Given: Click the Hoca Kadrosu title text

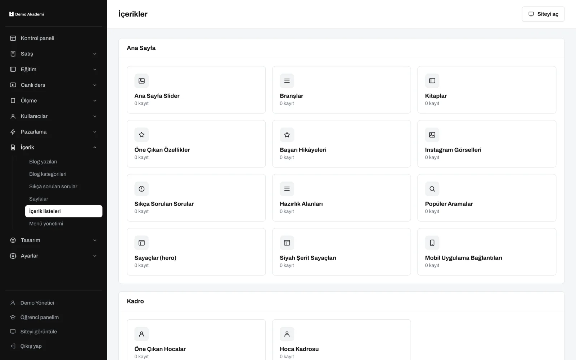Looking at the screenshot, I should [299, 349].
